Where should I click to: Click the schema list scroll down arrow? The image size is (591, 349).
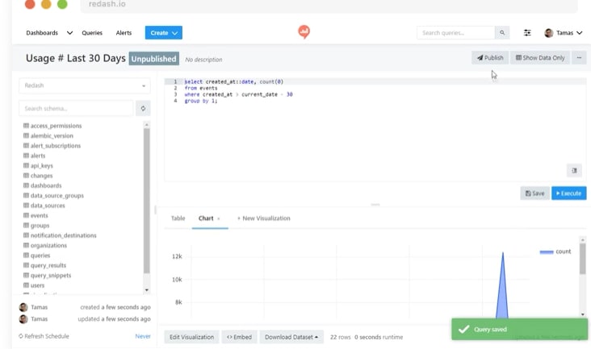point(147,290)
